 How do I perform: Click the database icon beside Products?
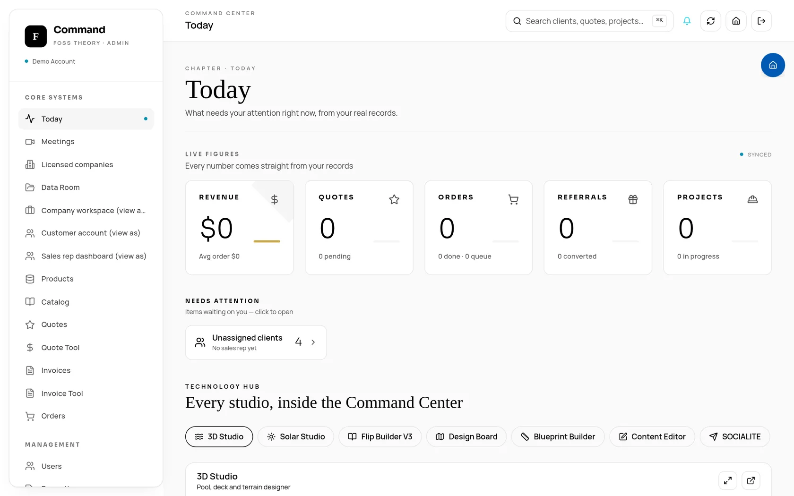[30, 279]
